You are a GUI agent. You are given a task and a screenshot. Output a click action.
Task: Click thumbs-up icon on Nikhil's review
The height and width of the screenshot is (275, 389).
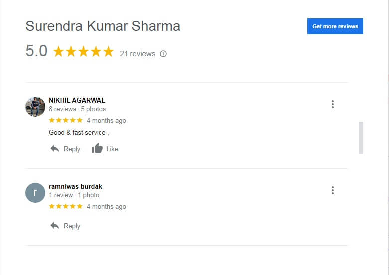click(97, 149)
